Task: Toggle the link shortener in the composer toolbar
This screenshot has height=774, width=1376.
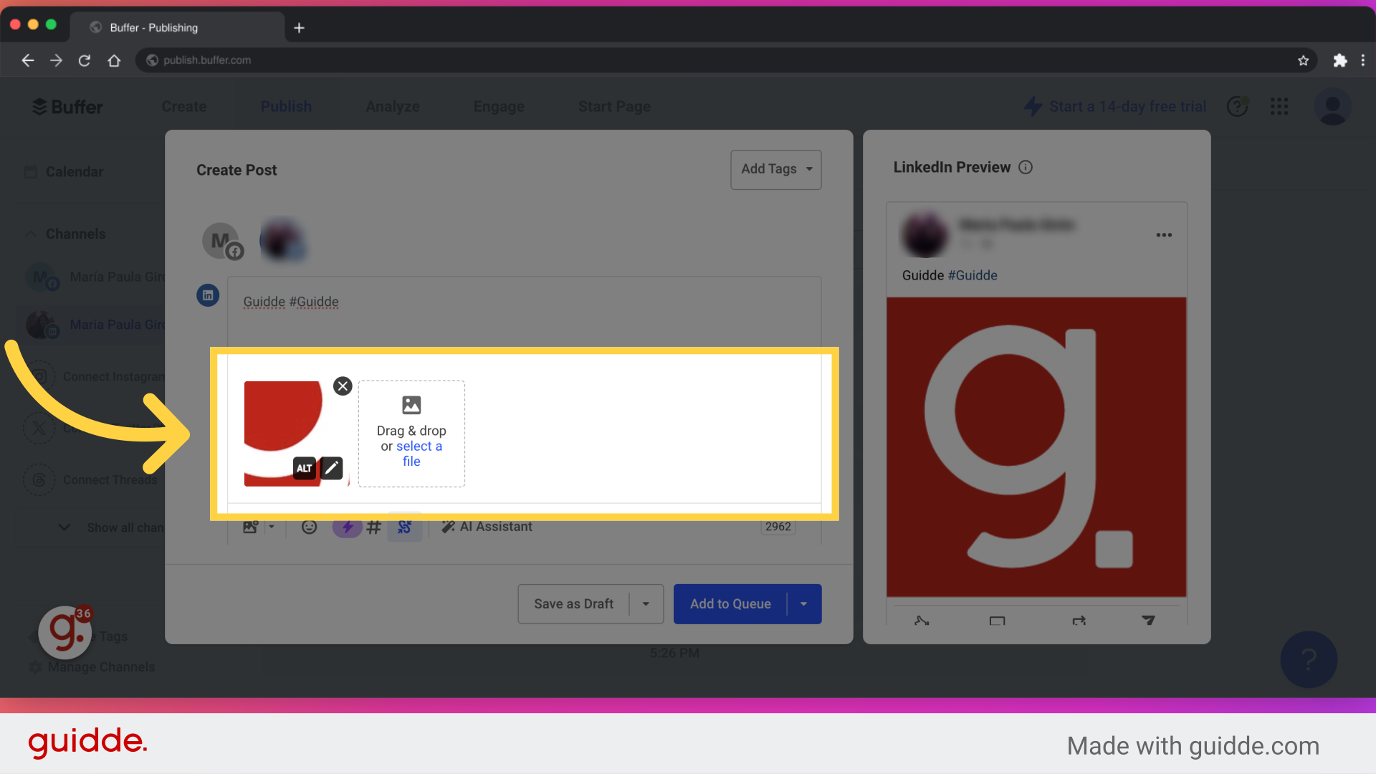Action: coord(405,527)
